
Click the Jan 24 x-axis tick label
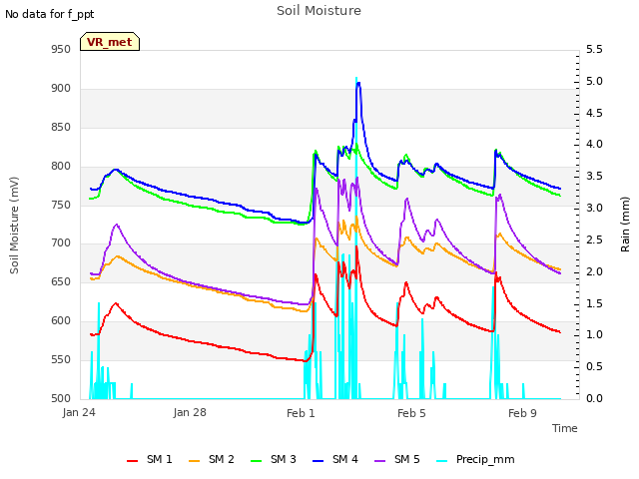[x=79, y=413]
